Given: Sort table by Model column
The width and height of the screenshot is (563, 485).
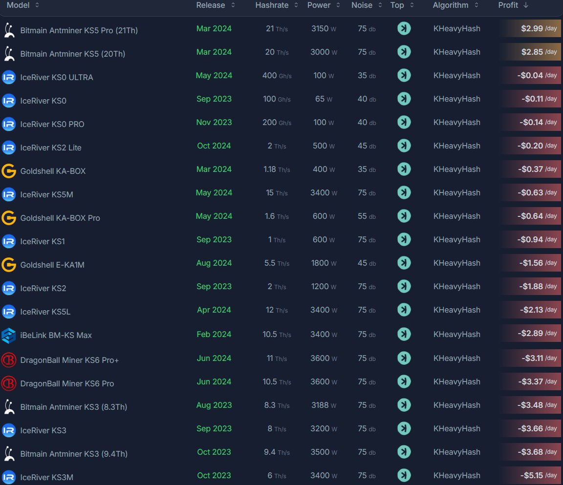Looking at the screenshot, I should tap(22, 5).
